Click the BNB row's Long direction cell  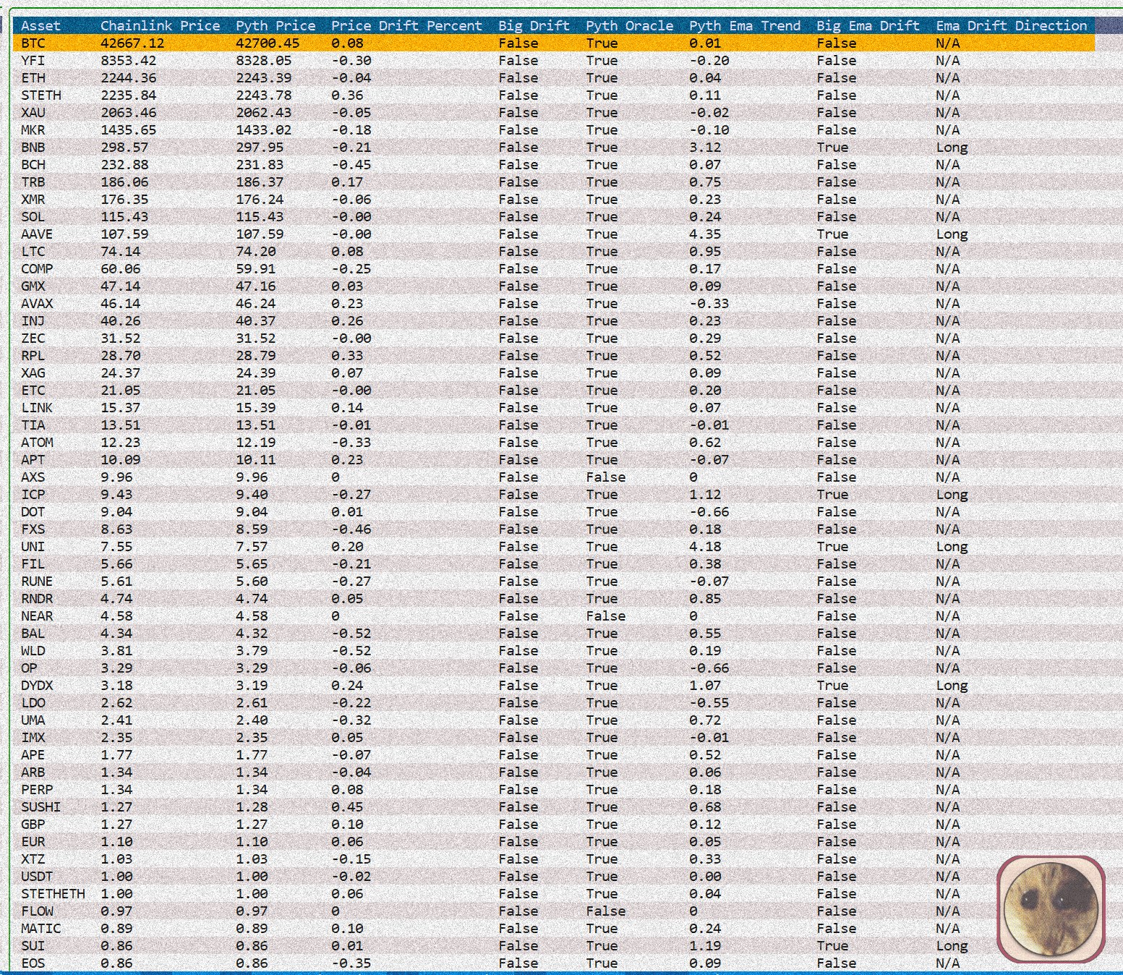[951, 148]
